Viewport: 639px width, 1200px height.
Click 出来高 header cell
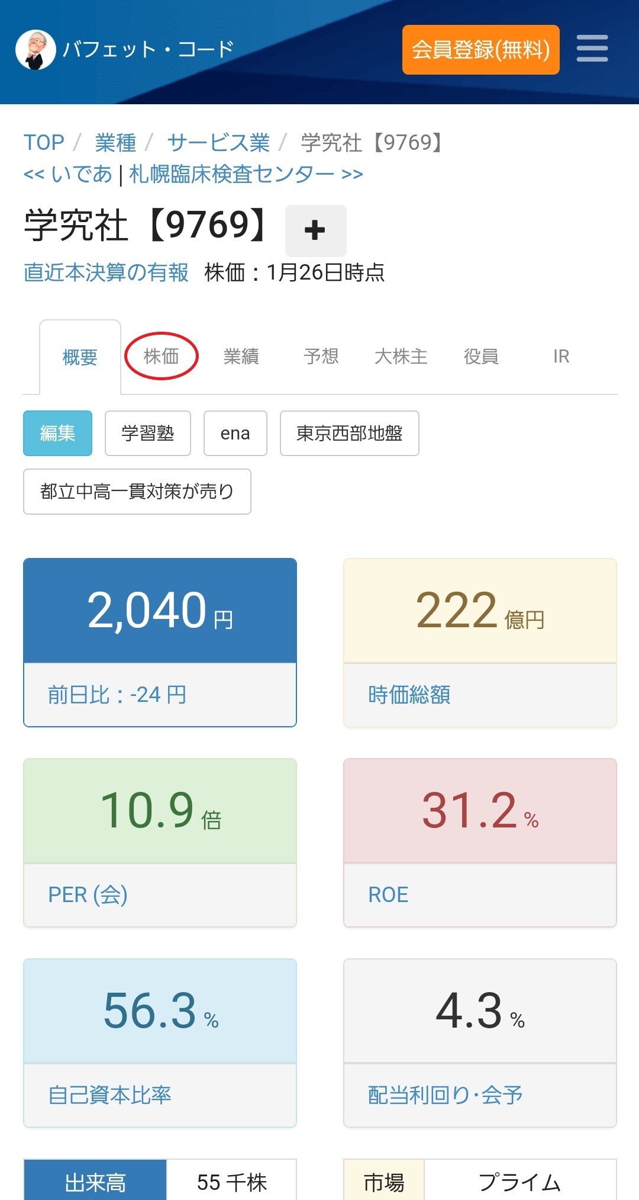(95, 1180)
